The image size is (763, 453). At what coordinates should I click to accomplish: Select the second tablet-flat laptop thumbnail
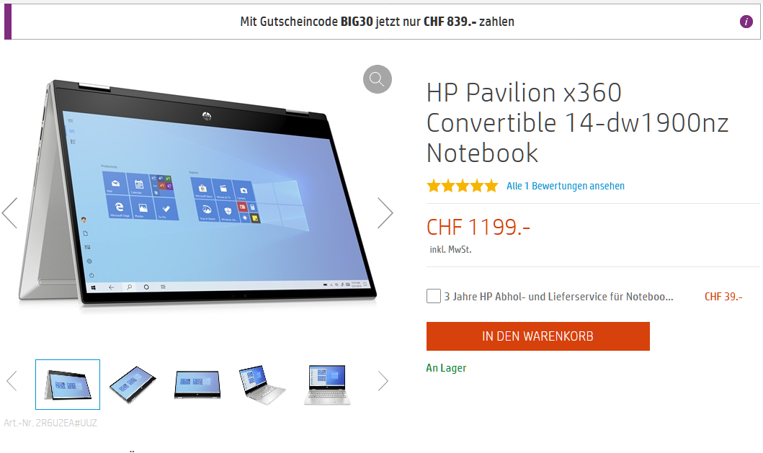[133, 385]
